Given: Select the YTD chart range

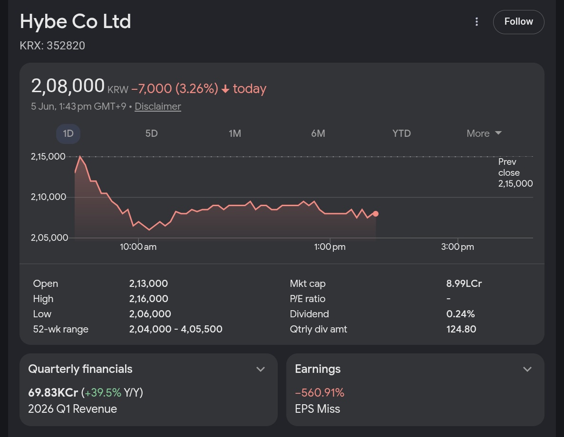Looking at the screenshot, I should (x=401, y=133).
